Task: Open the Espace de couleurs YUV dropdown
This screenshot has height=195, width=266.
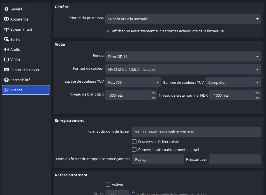Action: [x=133, y=83]
